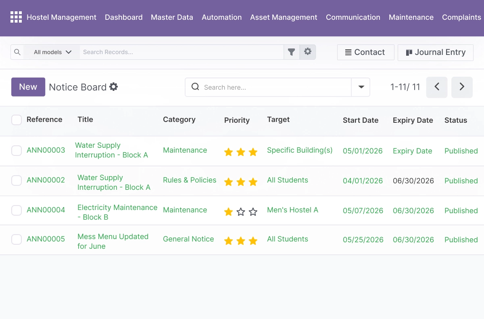Click first priority star for ANN00003
Viewport: 484px width, 319px height.
[229, 152]
